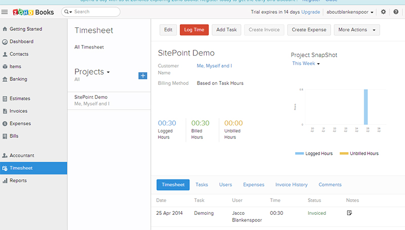This screenshot has height=230, width=405.
Task: Open This Week period dropdown
Action: point(306,64)
